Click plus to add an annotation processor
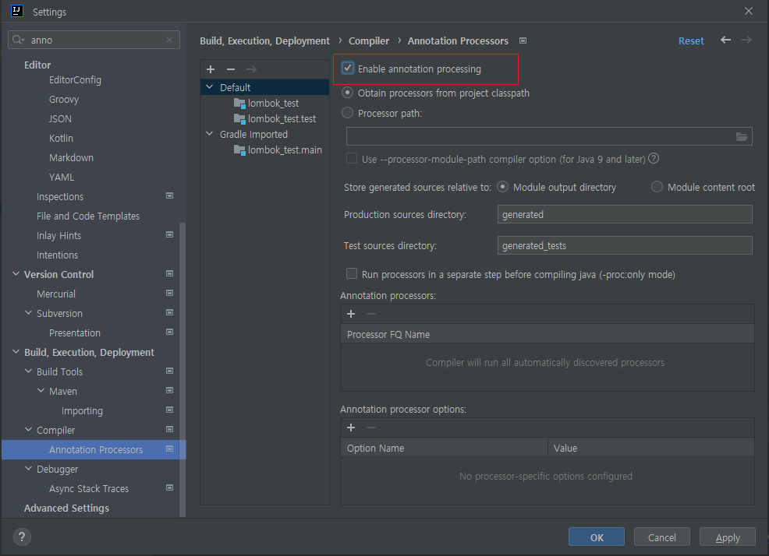This screenshot has width=769, height=556. [350, 314]
